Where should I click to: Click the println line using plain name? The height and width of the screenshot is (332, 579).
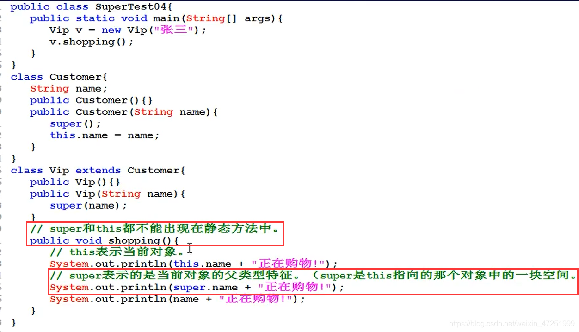(178, 299)
